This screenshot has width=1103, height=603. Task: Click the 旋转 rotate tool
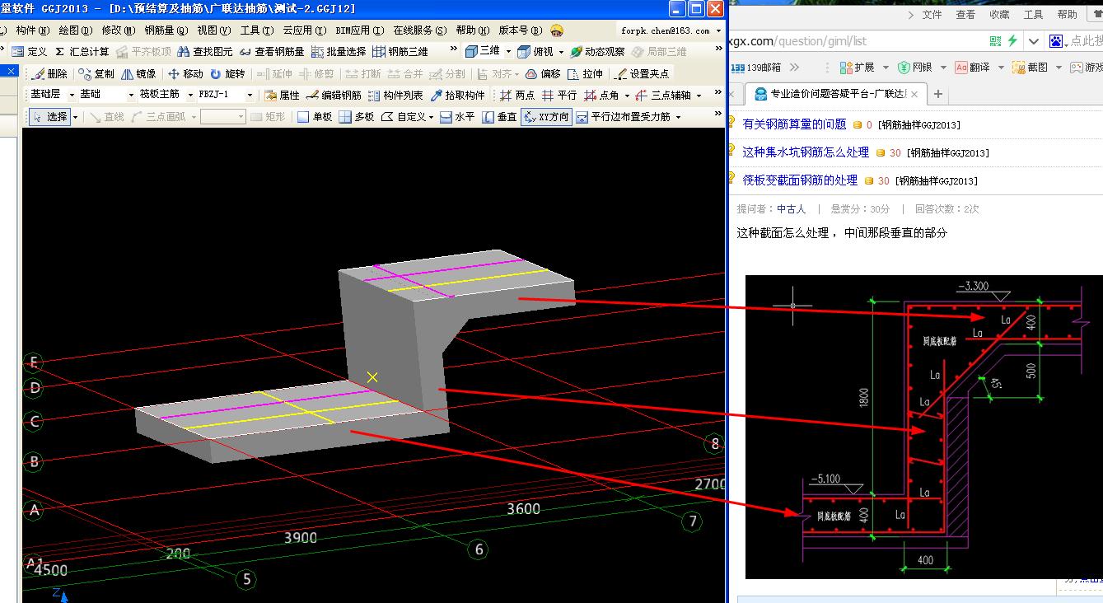227,74
